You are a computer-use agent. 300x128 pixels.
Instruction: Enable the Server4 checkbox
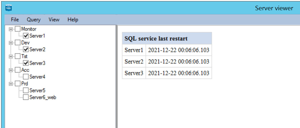[26, 77]
